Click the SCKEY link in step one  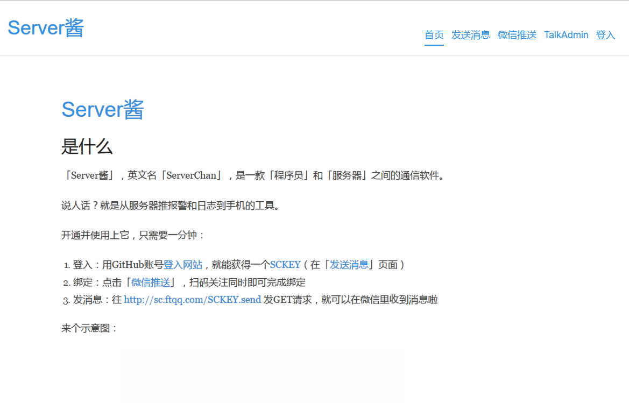(284, 264)
